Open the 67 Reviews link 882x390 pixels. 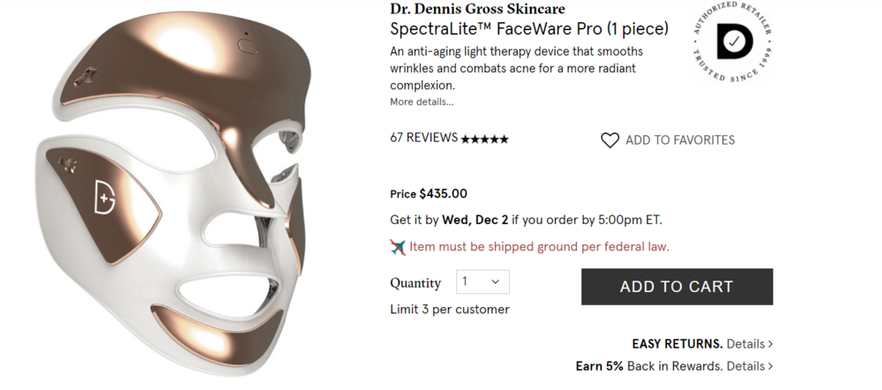[423, 138]
